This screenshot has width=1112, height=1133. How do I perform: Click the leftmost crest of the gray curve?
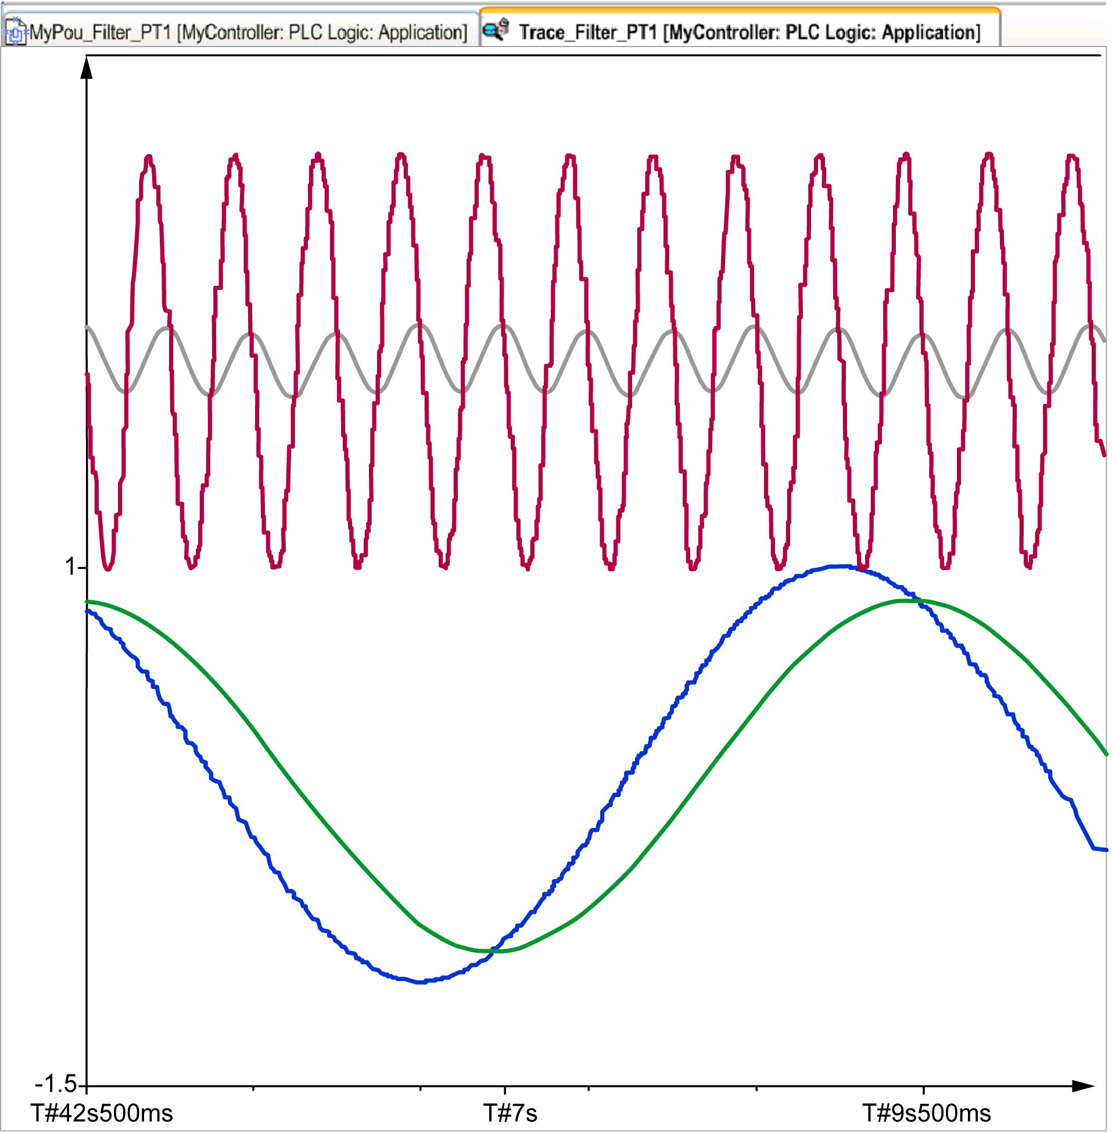click(x=168, y=329)
